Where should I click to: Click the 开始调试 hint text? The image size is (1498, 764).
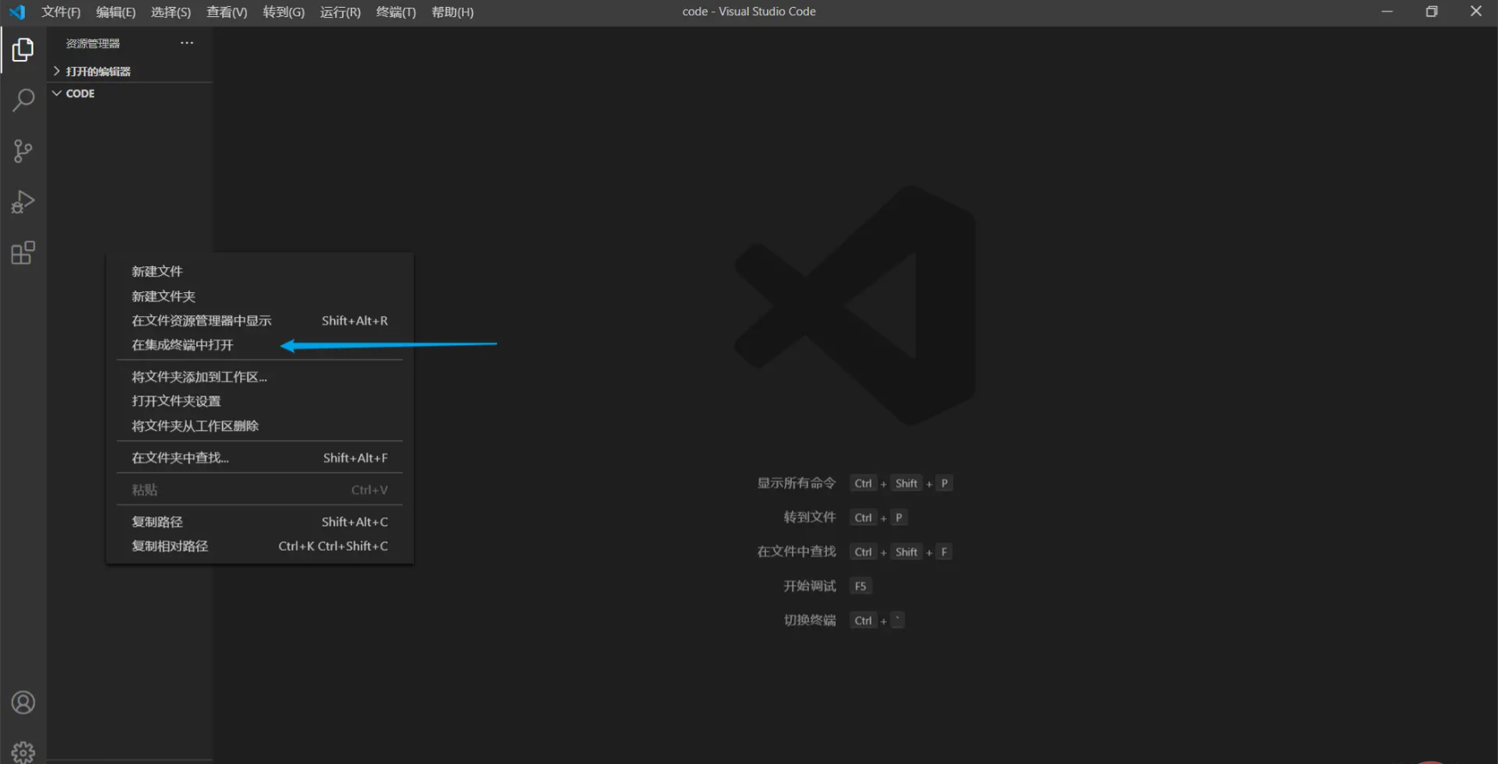[x=810, y=586]
